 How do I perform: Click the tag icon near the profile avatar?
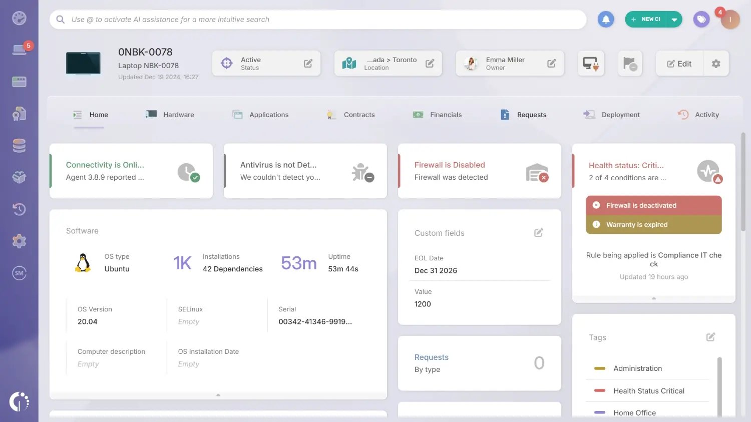[x=701, y=19]
